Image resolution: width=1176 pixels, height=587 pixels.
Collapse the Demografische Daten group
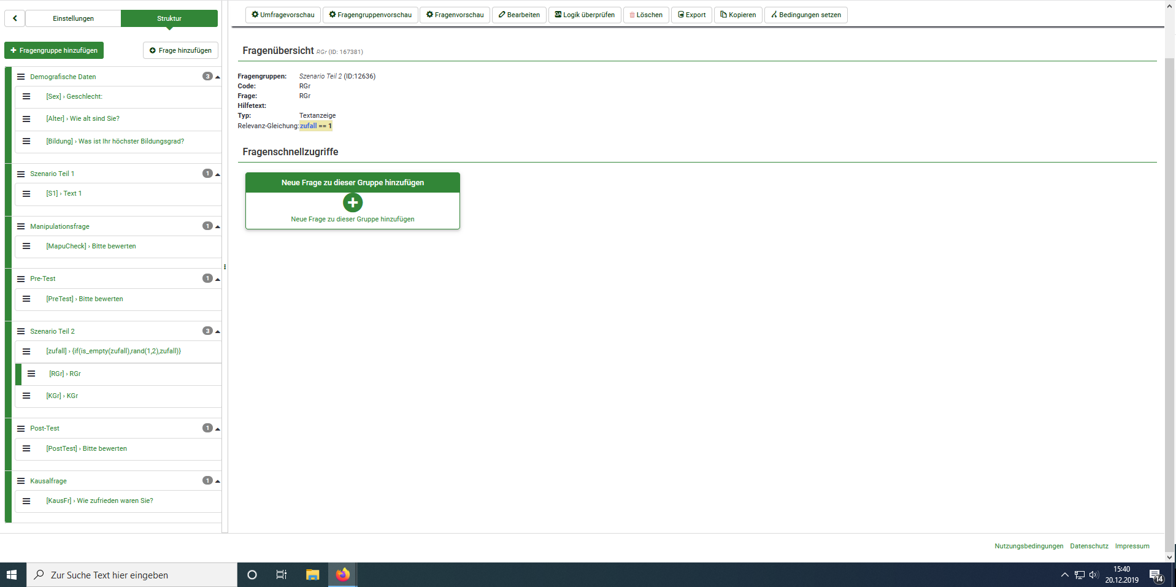coord(218,77)
